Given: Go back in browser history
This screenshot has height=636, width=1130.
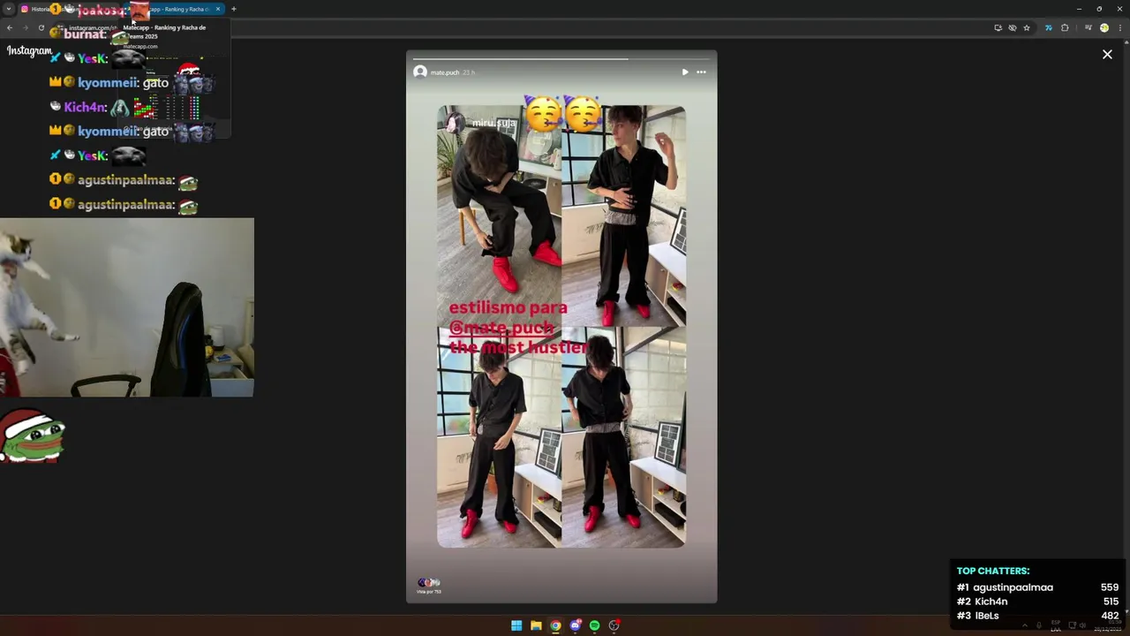Looking at the screenshot, I should [10, 27].
